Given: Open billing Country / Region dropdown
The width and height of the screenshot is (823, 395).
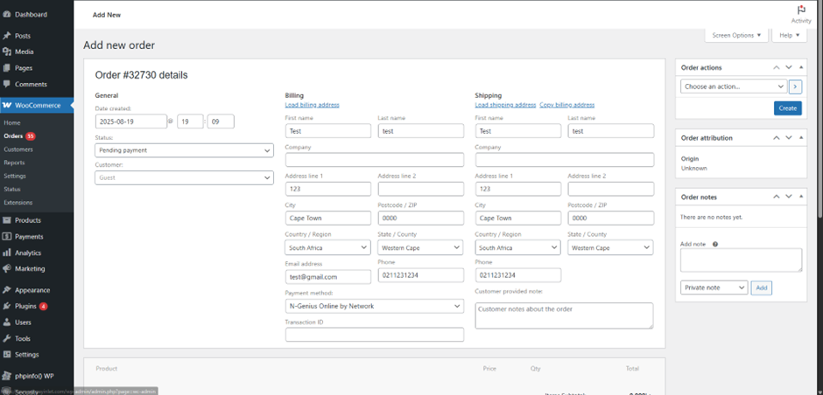Looking at the screenshot, I should click(328, 247).
